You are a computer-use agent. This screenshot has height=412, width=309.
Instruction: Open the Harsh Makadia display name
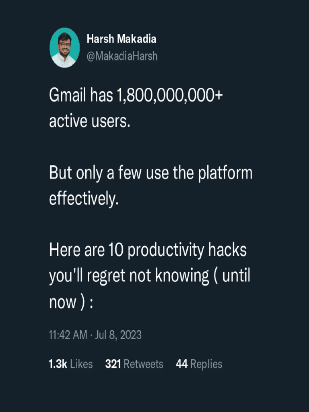121,39
